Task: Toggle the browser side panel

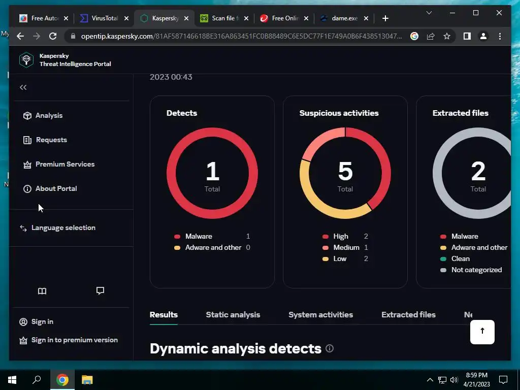Action: [x=467, y=36]
